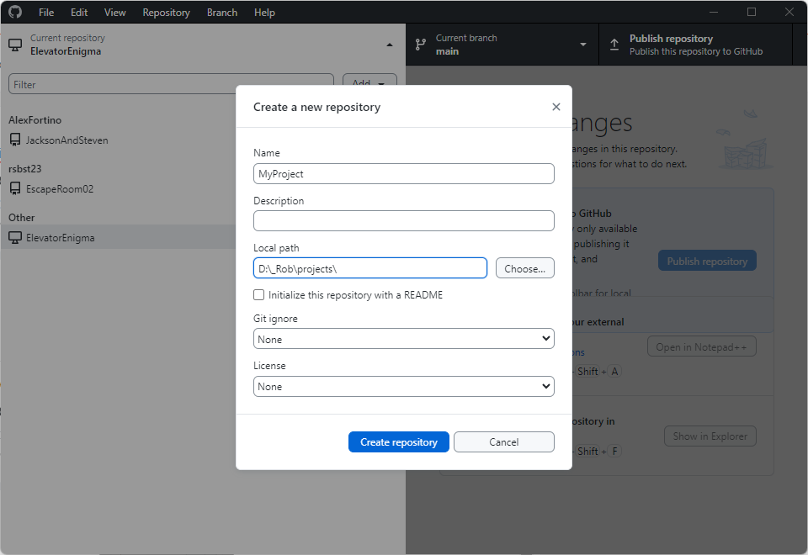Close the Create a new repository dialog
Screen dimensions: 808x555
(x=556, y=107)
